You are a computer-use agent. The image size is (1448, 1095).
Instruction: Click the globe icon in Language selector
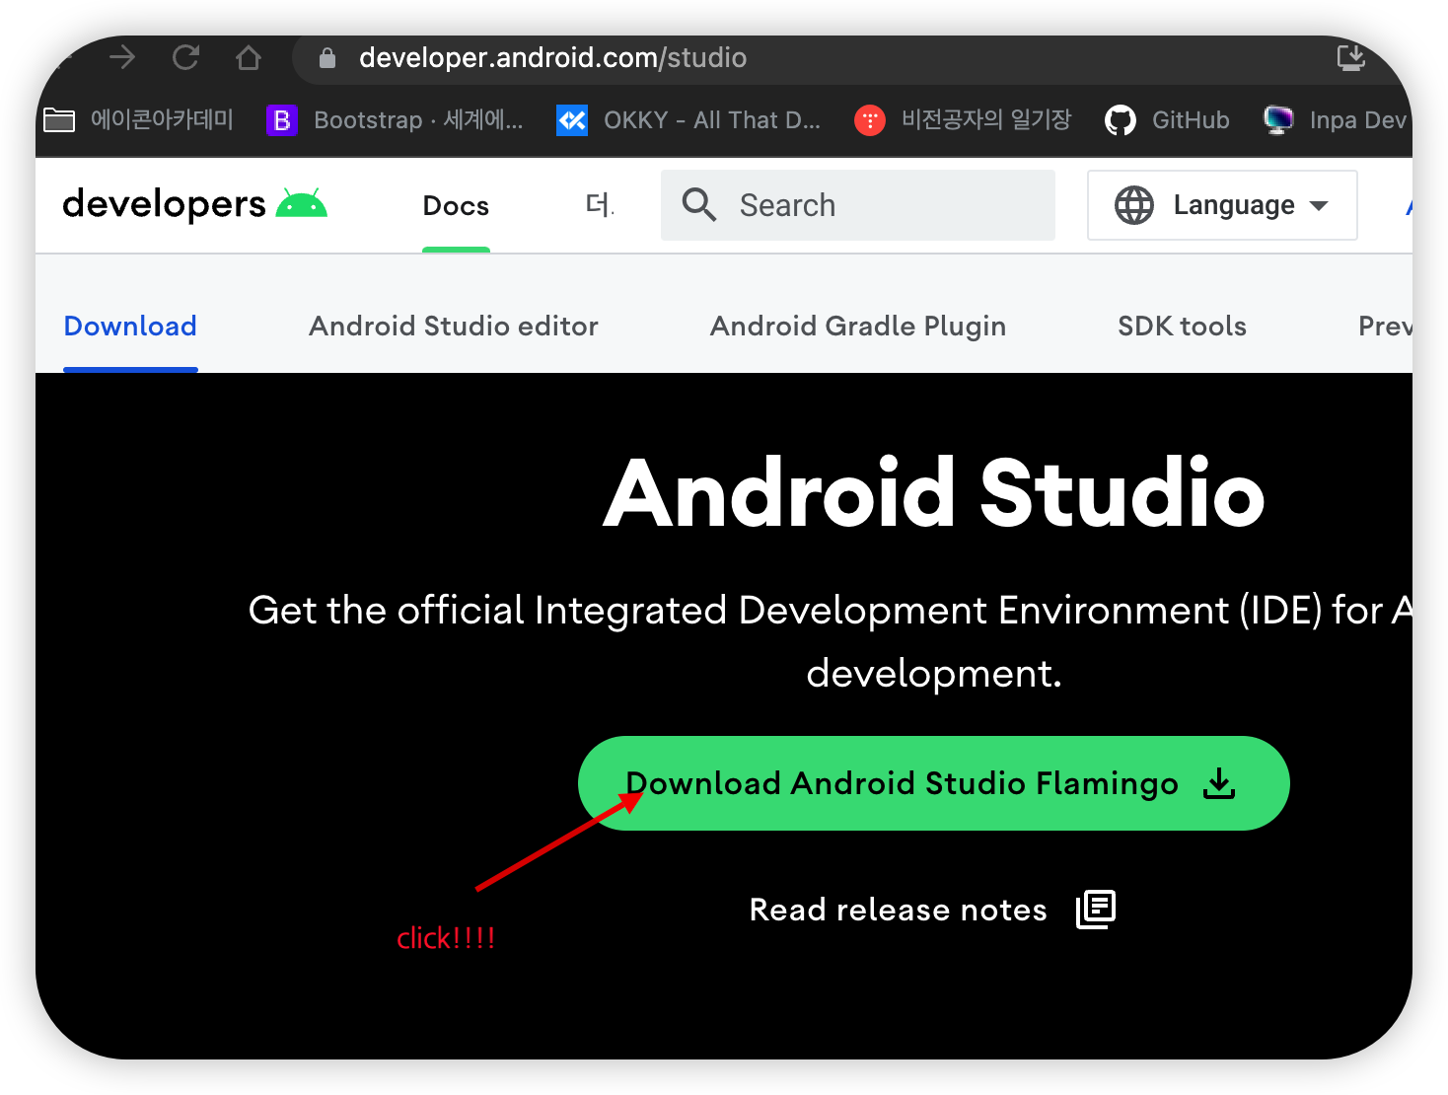1134,205
